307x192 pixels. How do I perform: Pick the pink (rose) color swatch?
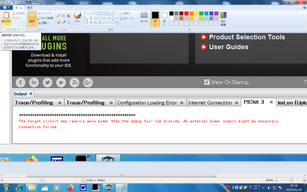pos(186,18)
